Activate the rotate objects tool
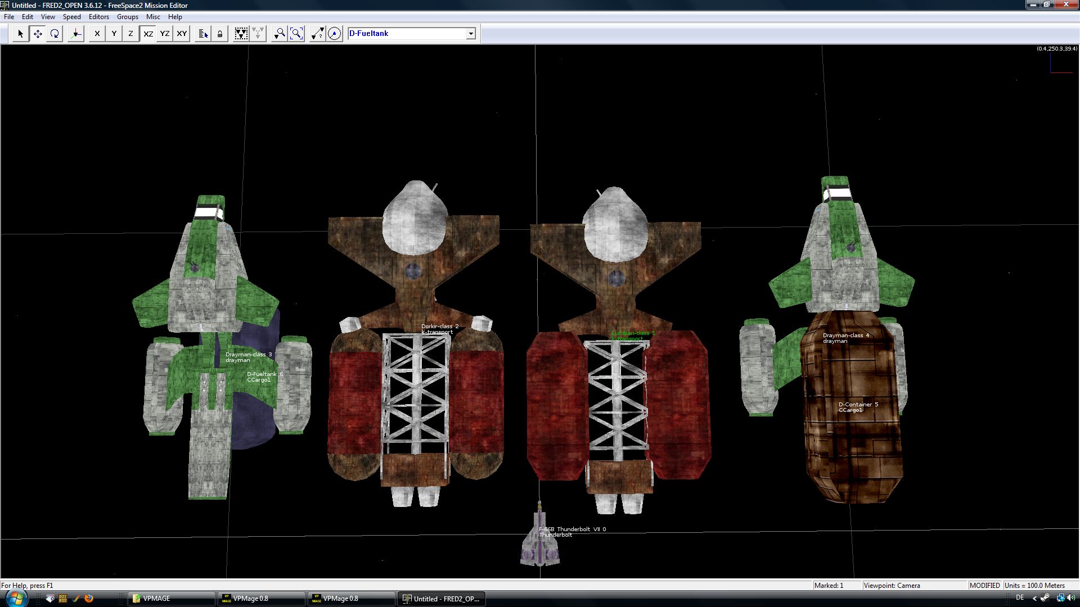 [55, 34]
